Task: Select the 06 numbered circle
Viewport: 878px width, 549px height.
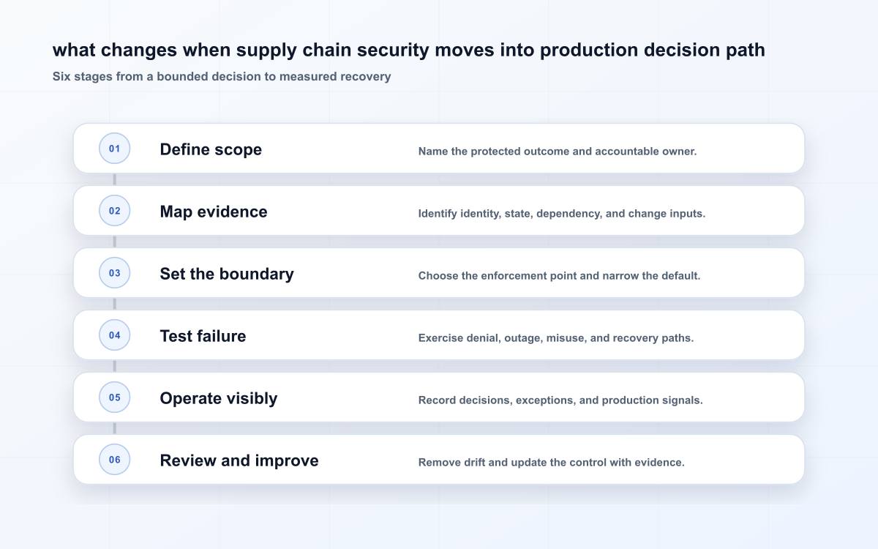Action: [114, 460]
